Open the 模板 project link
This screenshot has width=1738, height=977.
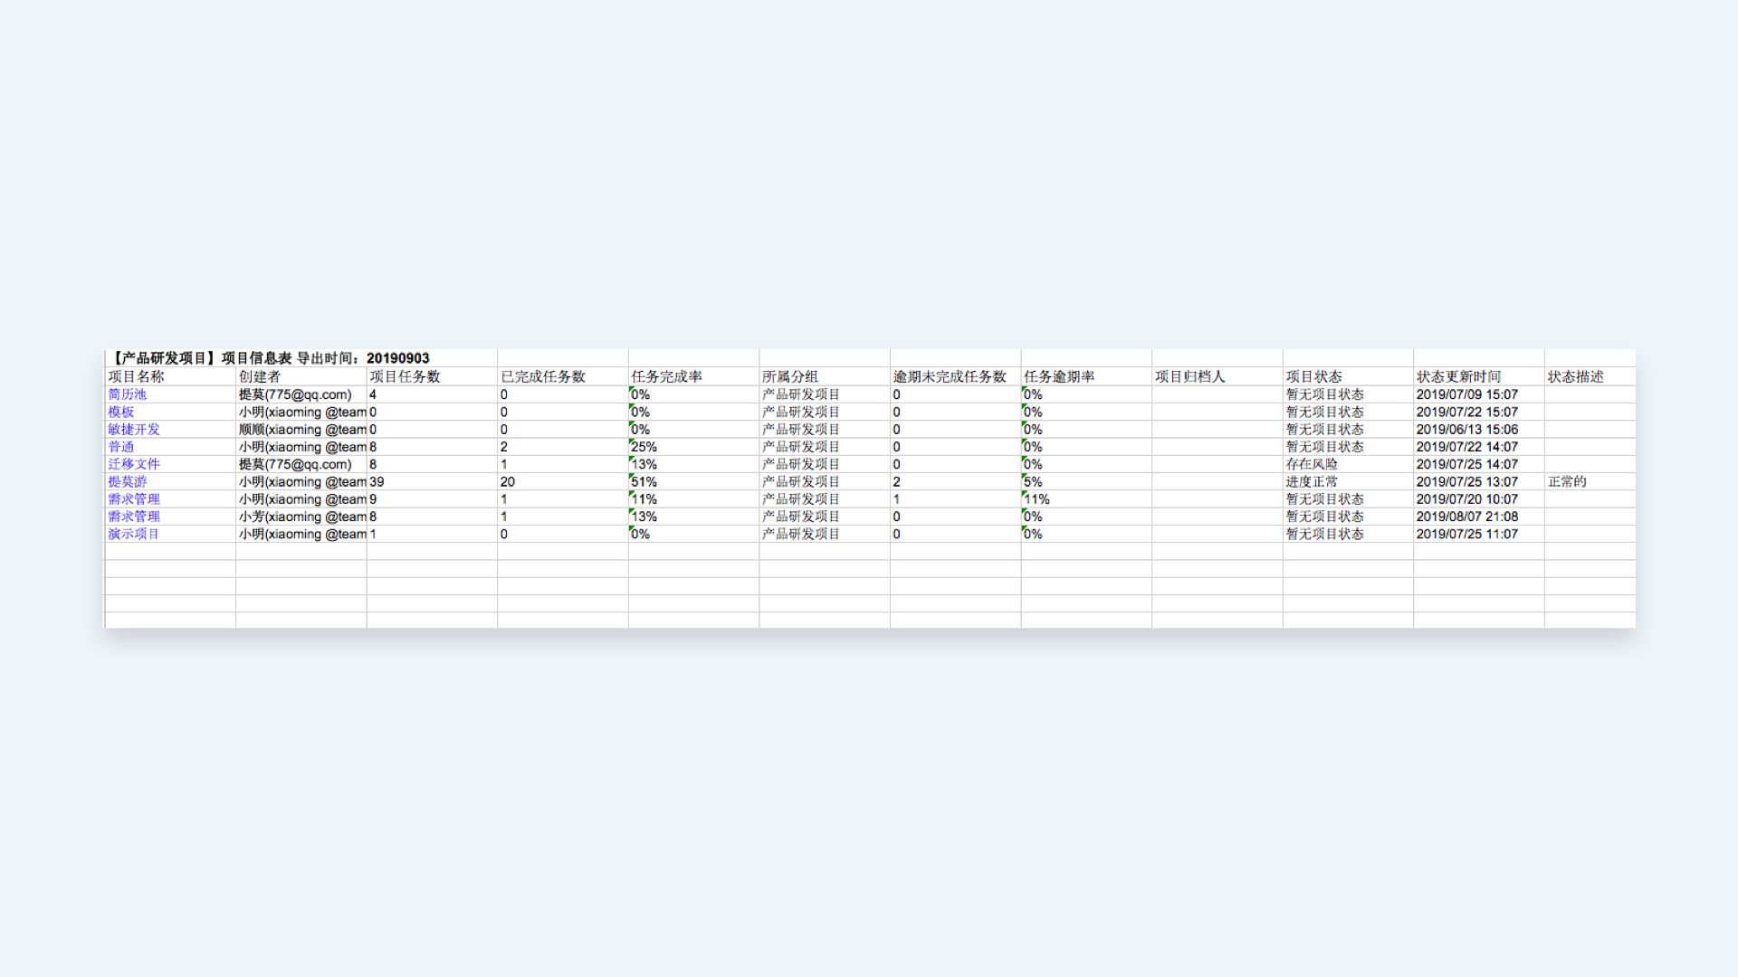coord(120,412)
